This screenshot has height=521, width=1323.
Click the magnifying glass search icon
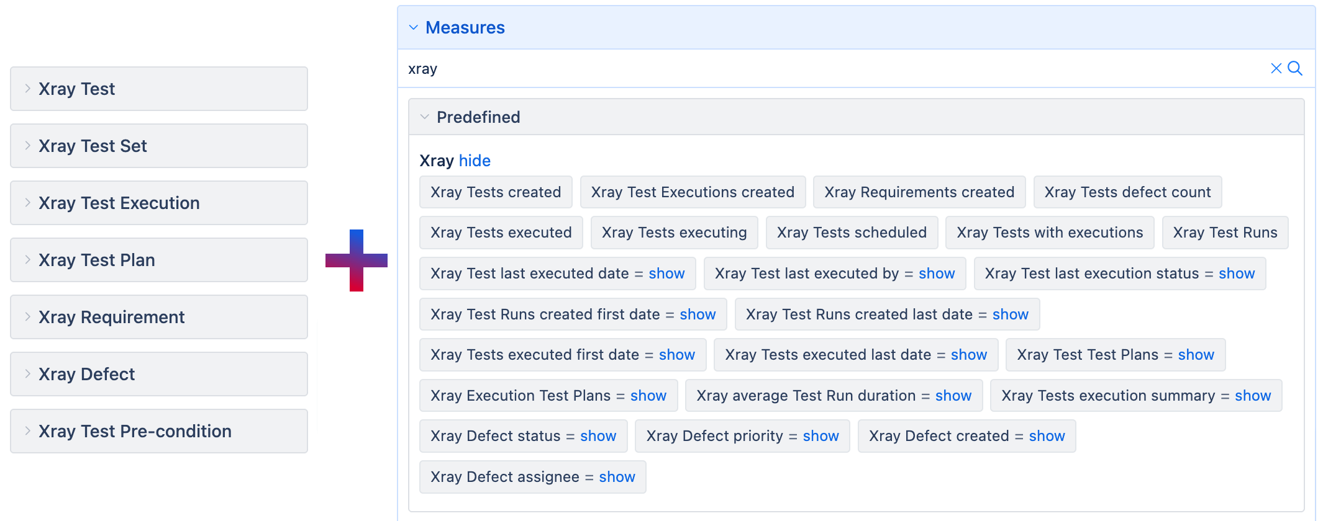tap(1295, 68)
